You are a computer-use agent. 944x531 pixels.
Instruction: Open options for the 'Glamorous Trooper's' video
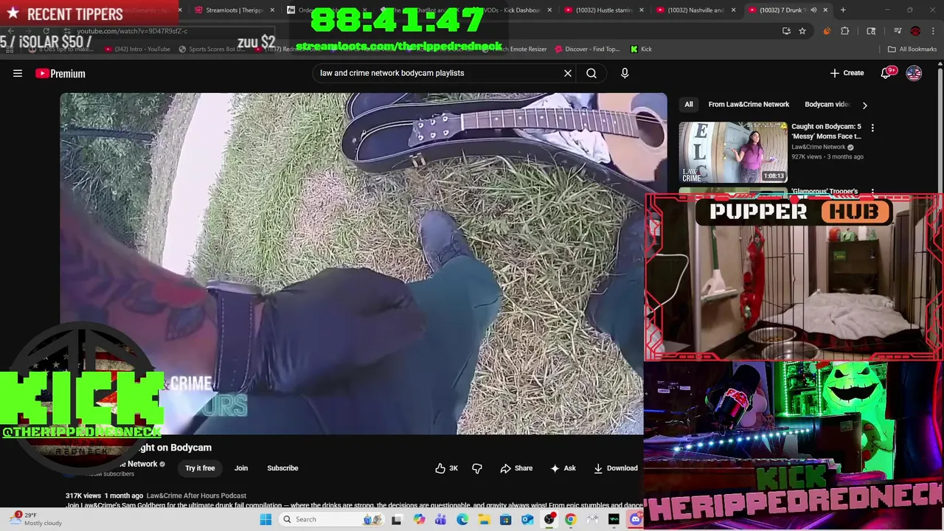coord(872,192)
